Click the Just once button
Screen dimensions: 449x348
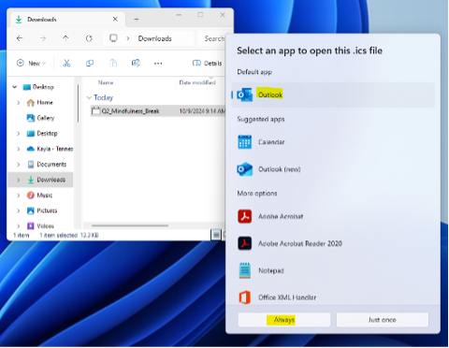click(383, 320)
